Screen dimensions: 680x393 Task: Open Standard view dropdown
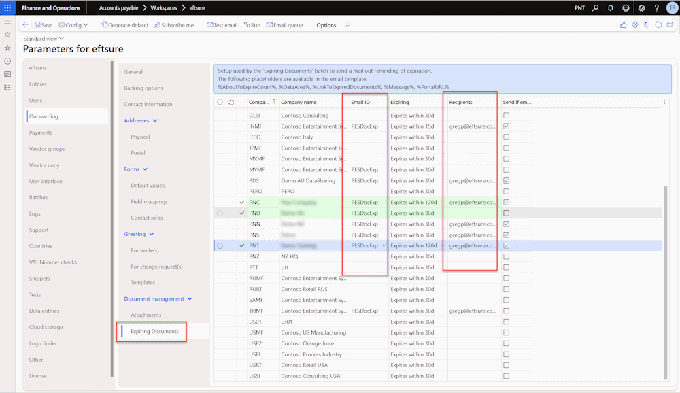[x=44, y=39]
